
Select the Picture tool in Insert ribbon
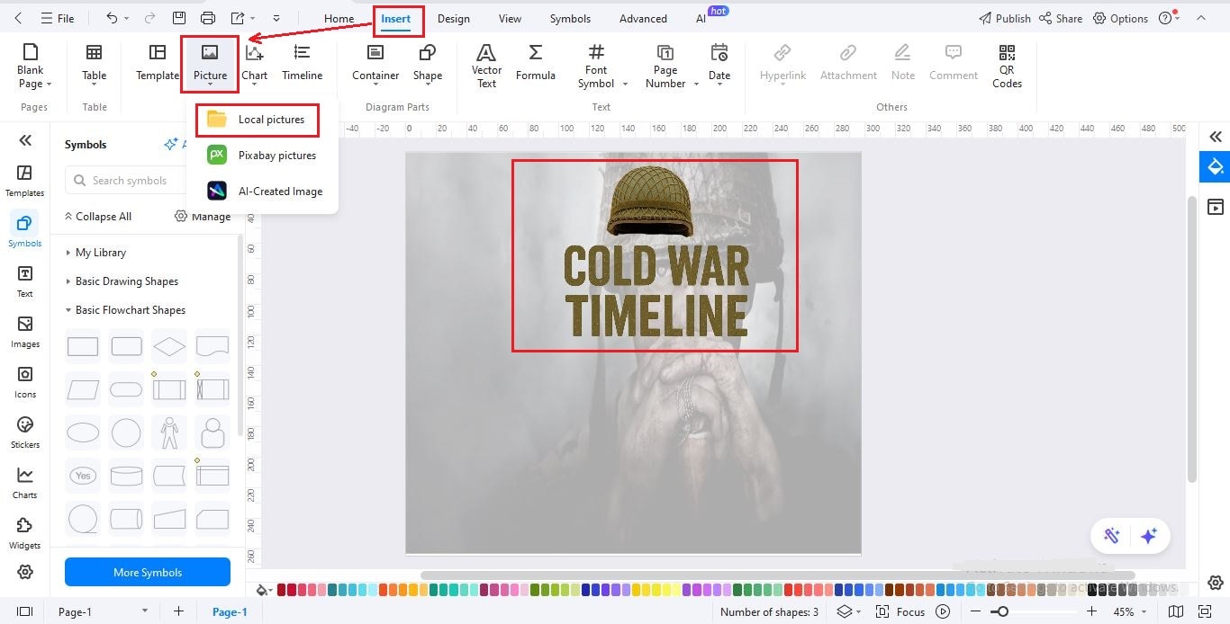coord(210,63)
